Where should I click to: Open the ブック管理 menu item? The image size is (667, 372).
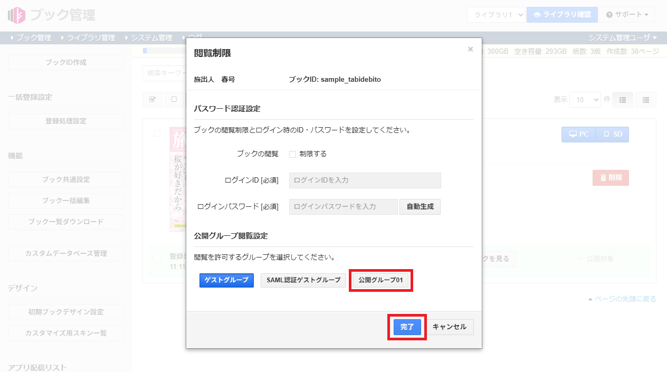[x=31, y=37]
